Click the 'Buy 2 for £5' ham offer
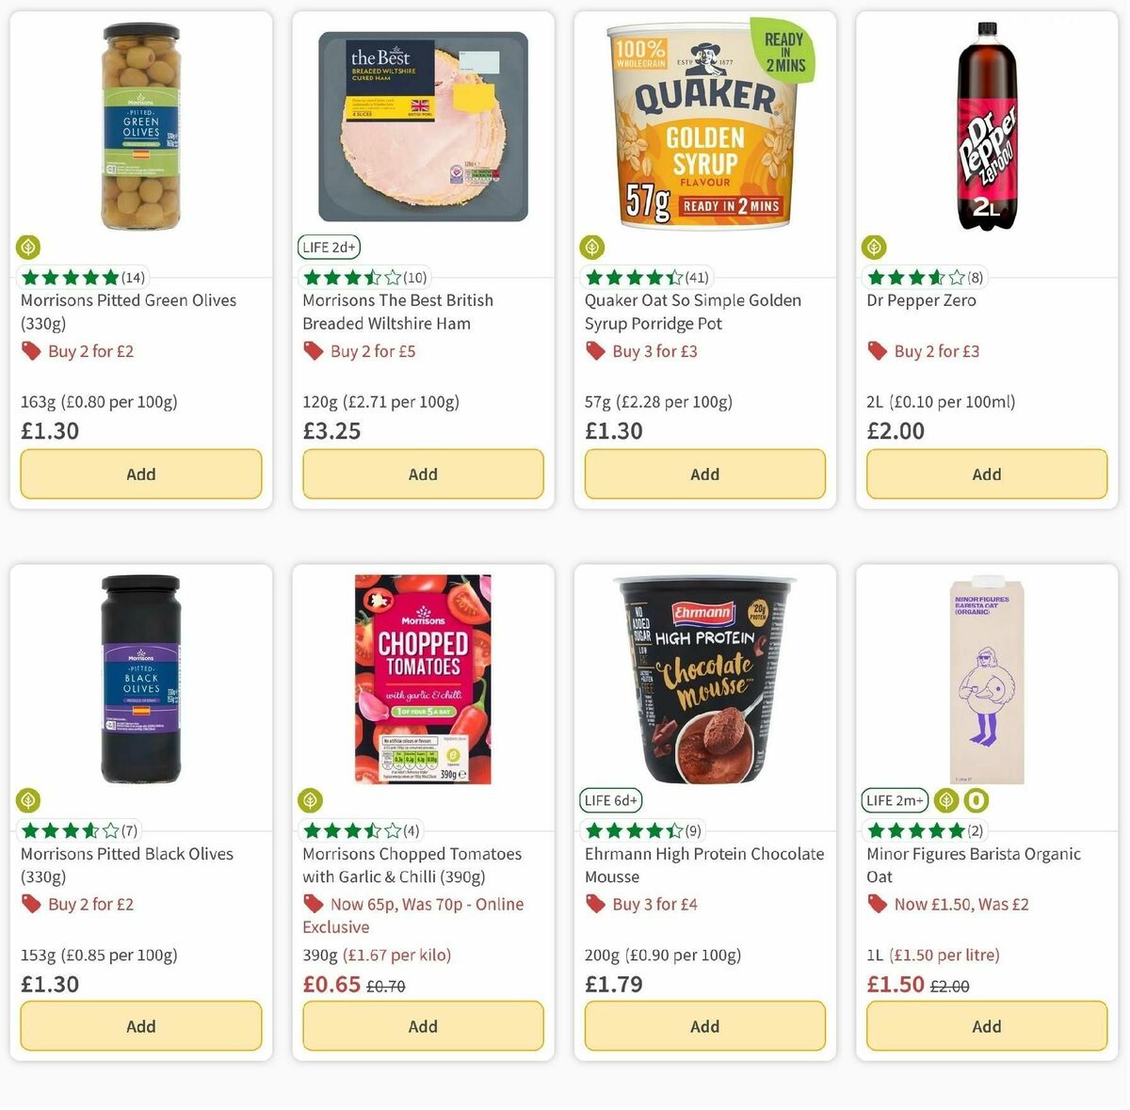The height and width of the screenshot is (1110, 1130). pos(372,351)
